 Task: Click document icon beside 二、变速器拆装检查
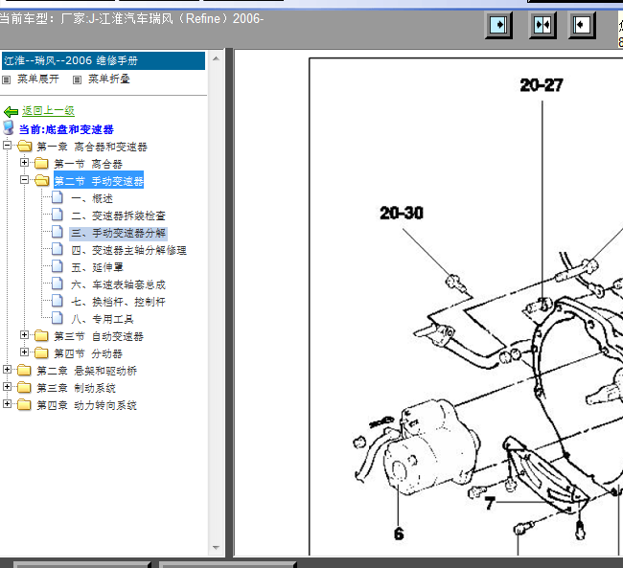click(x=58, y=215)
